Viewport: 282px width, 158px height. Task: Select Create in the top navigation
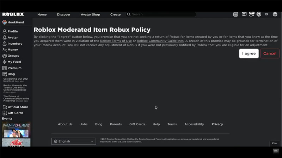(x=115, y=14)
